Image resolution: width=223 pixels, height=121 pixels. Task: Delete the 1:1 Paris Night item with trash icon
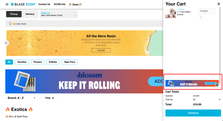click(x=201, y=17)
